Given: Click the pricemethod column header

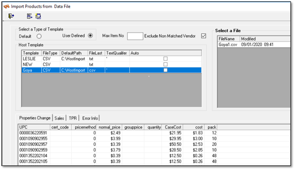Looking at the screenshot, I should 84,127.
